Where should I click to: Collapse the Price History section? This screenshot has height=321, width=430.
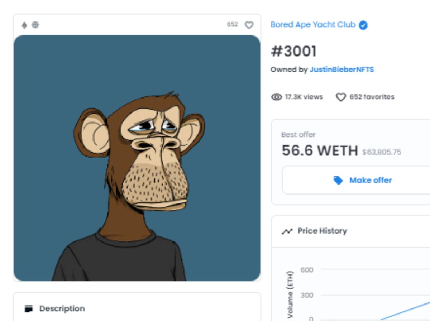coord(322,231)
